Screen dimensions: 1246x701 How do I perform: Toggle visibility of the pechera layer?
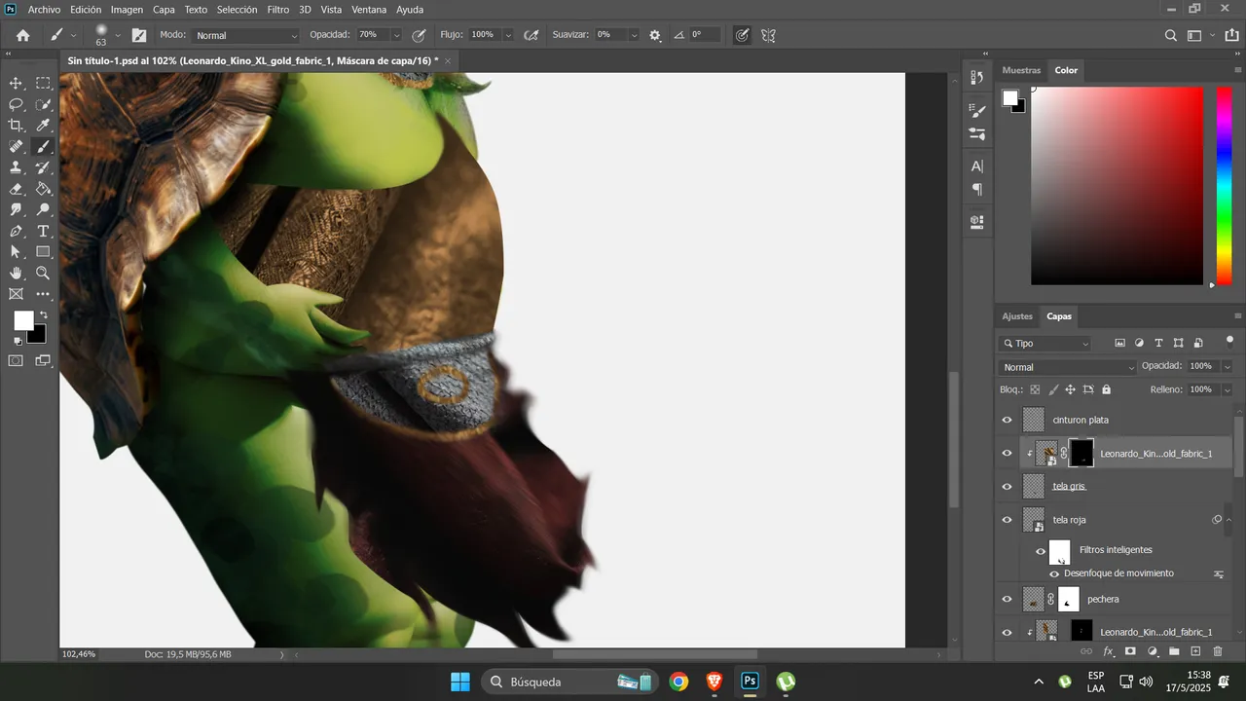tap(1008, 599)
